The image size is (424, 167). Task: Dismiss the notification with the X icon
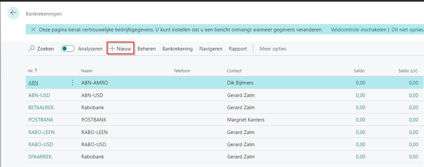click(x=33, y=30)
